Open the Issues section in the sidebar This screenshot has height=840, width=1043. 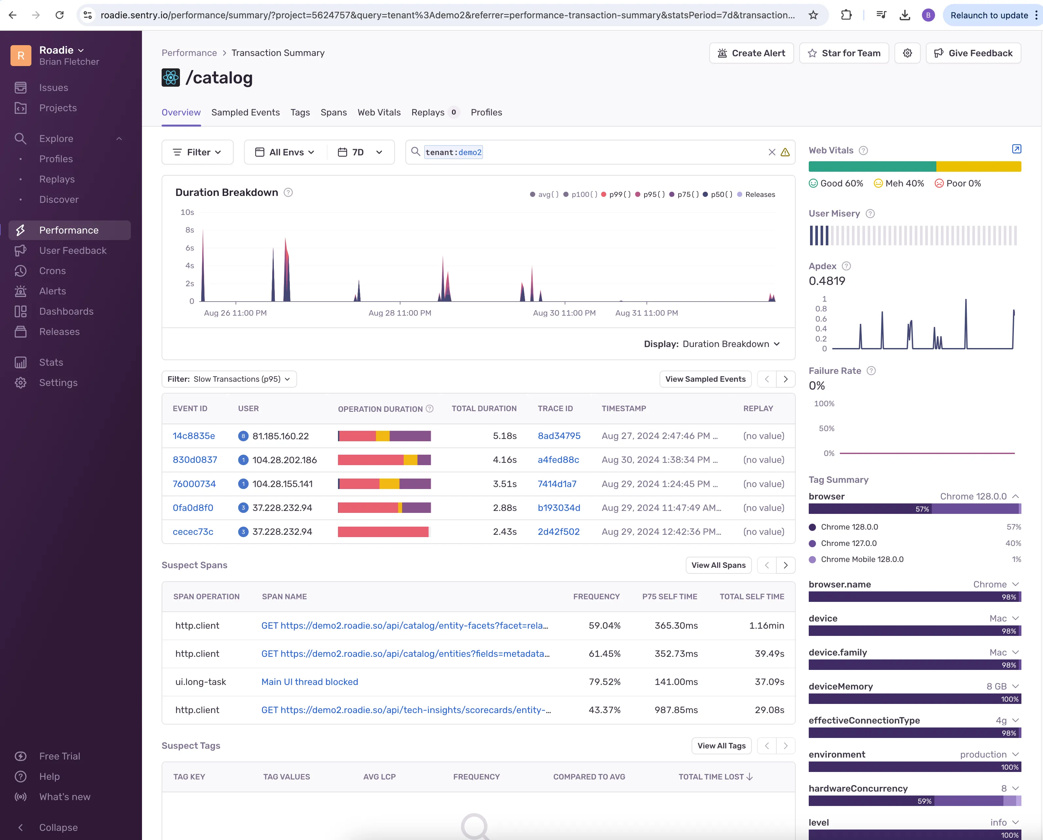click(x=21, y=88)
